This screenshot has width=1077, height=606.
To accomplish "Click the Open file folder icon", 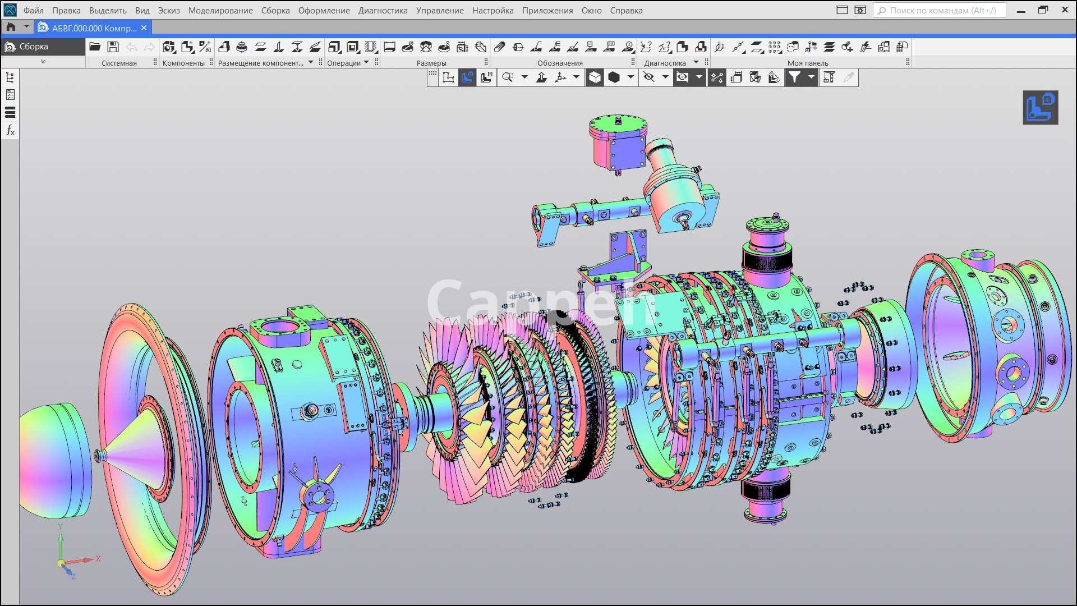I will [x=95, y=47].
